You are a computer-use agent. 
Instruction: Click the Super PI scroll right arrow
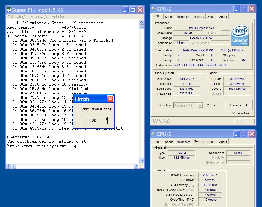click(x=136, y=166)
